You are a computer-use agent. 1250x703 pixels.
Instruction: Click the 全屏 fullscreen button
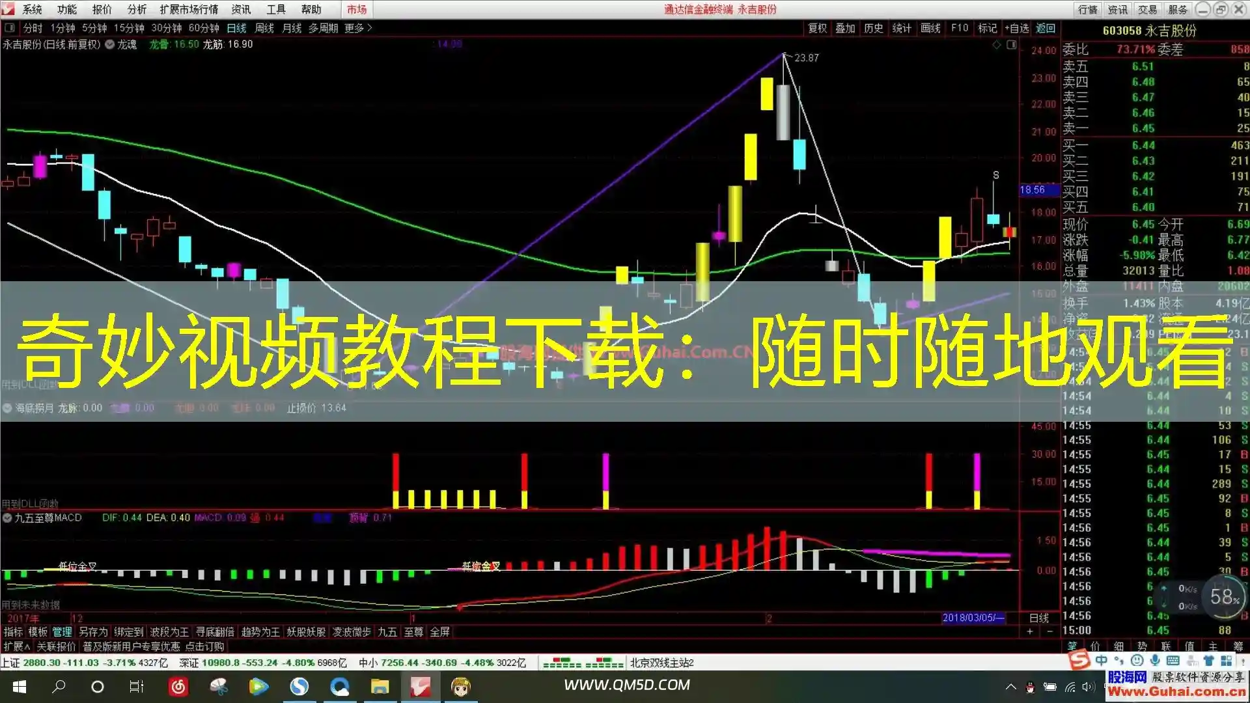(439, 631)
